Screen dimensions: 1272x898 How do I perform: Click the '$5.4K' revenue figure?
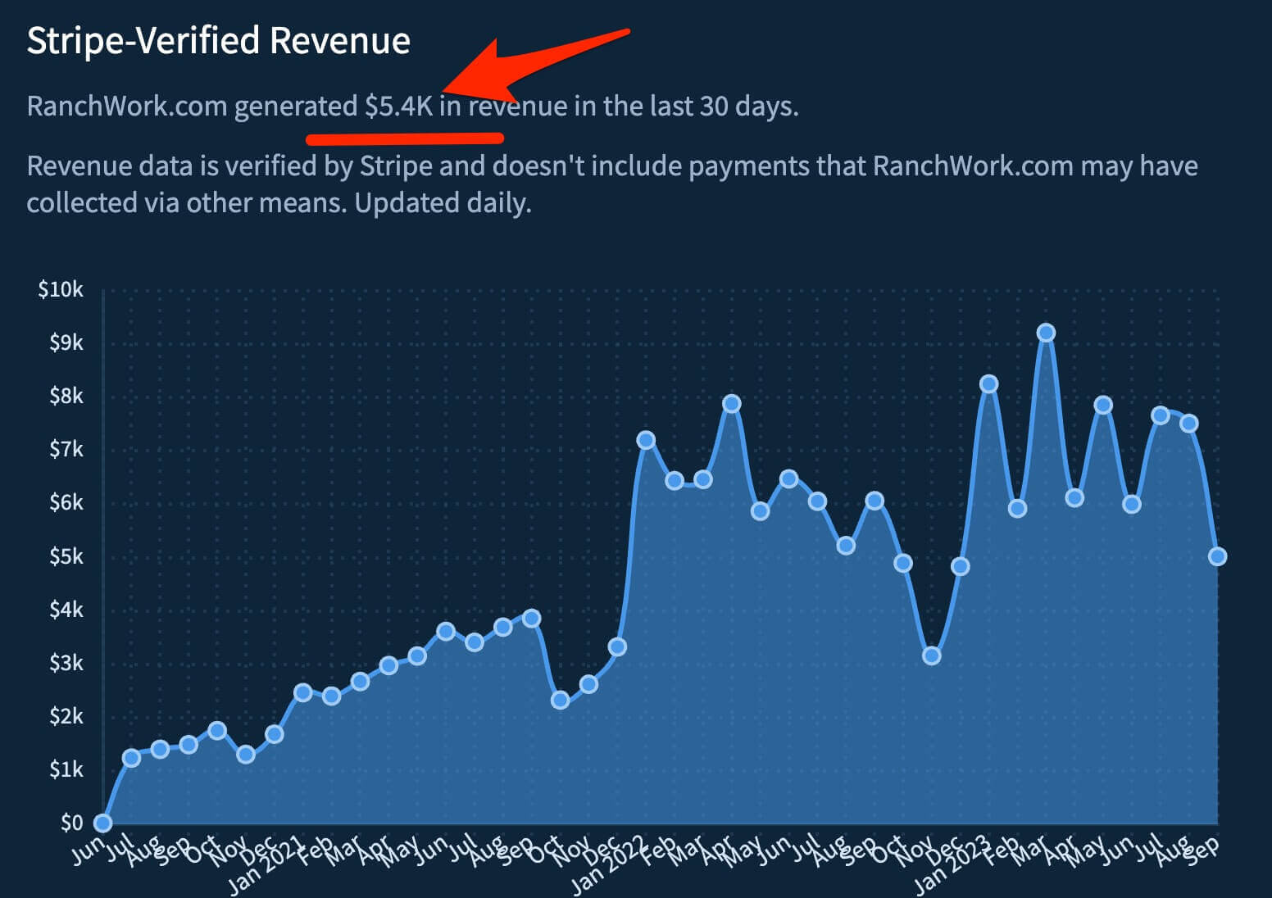coord(398,106)
